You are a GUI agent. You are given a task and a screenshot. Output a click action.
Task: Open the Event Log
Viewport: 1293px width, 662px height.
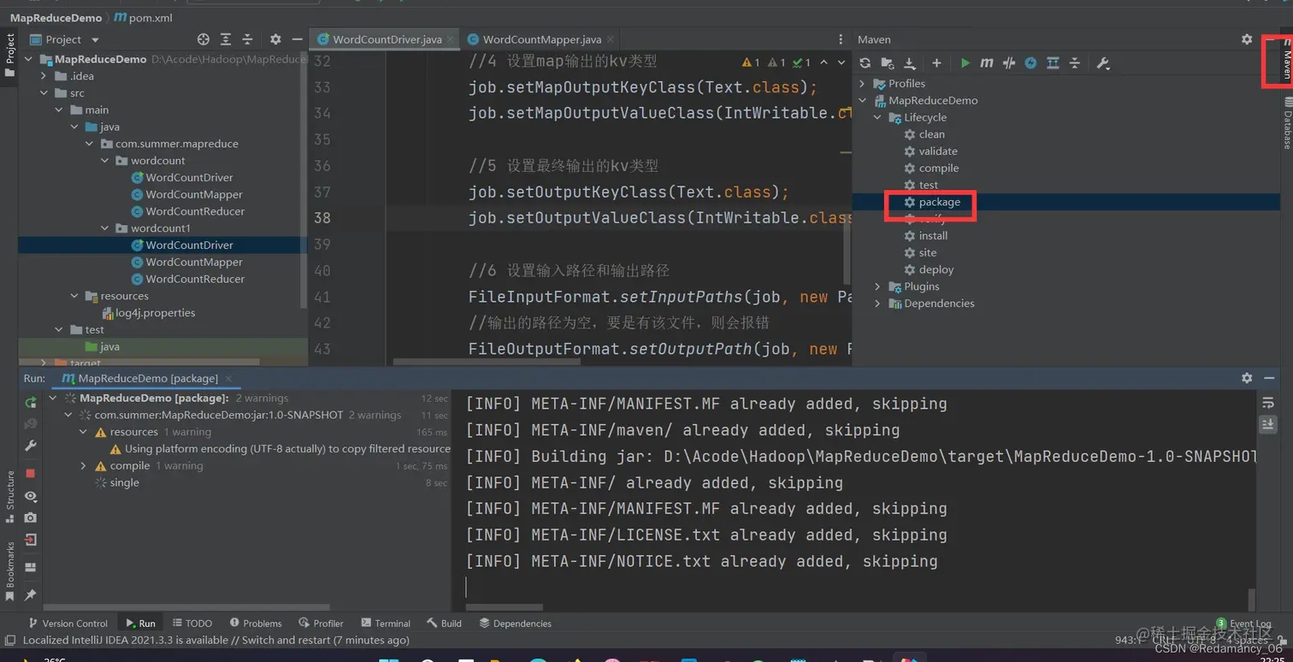pos(1244,624)
